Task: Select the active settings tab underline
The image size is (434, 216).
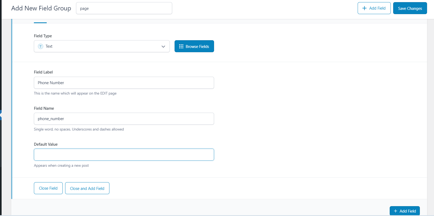Action: (x=40, y=22)
